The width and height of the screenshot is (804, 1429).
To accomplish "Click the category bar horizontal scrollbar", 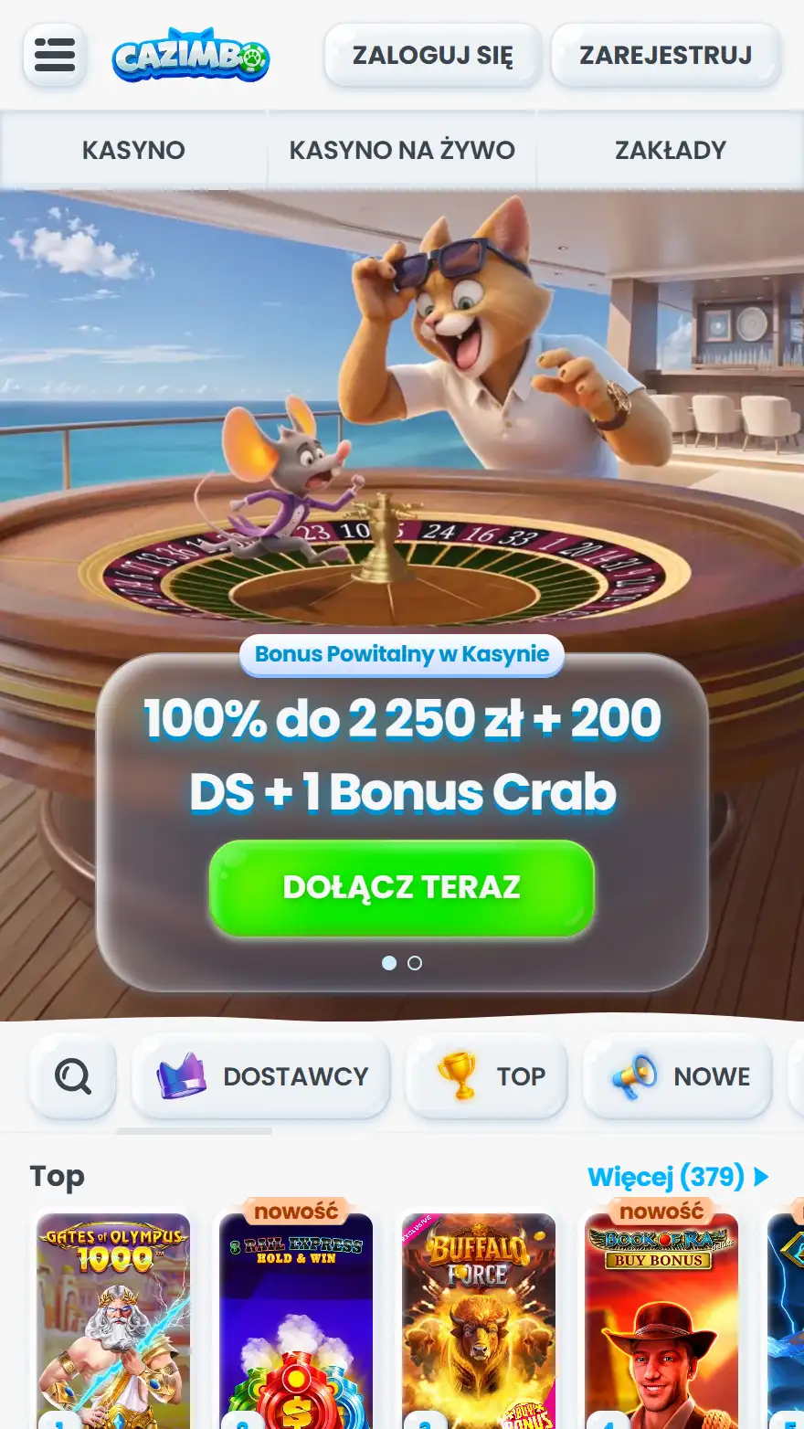I will [195, 1131].
